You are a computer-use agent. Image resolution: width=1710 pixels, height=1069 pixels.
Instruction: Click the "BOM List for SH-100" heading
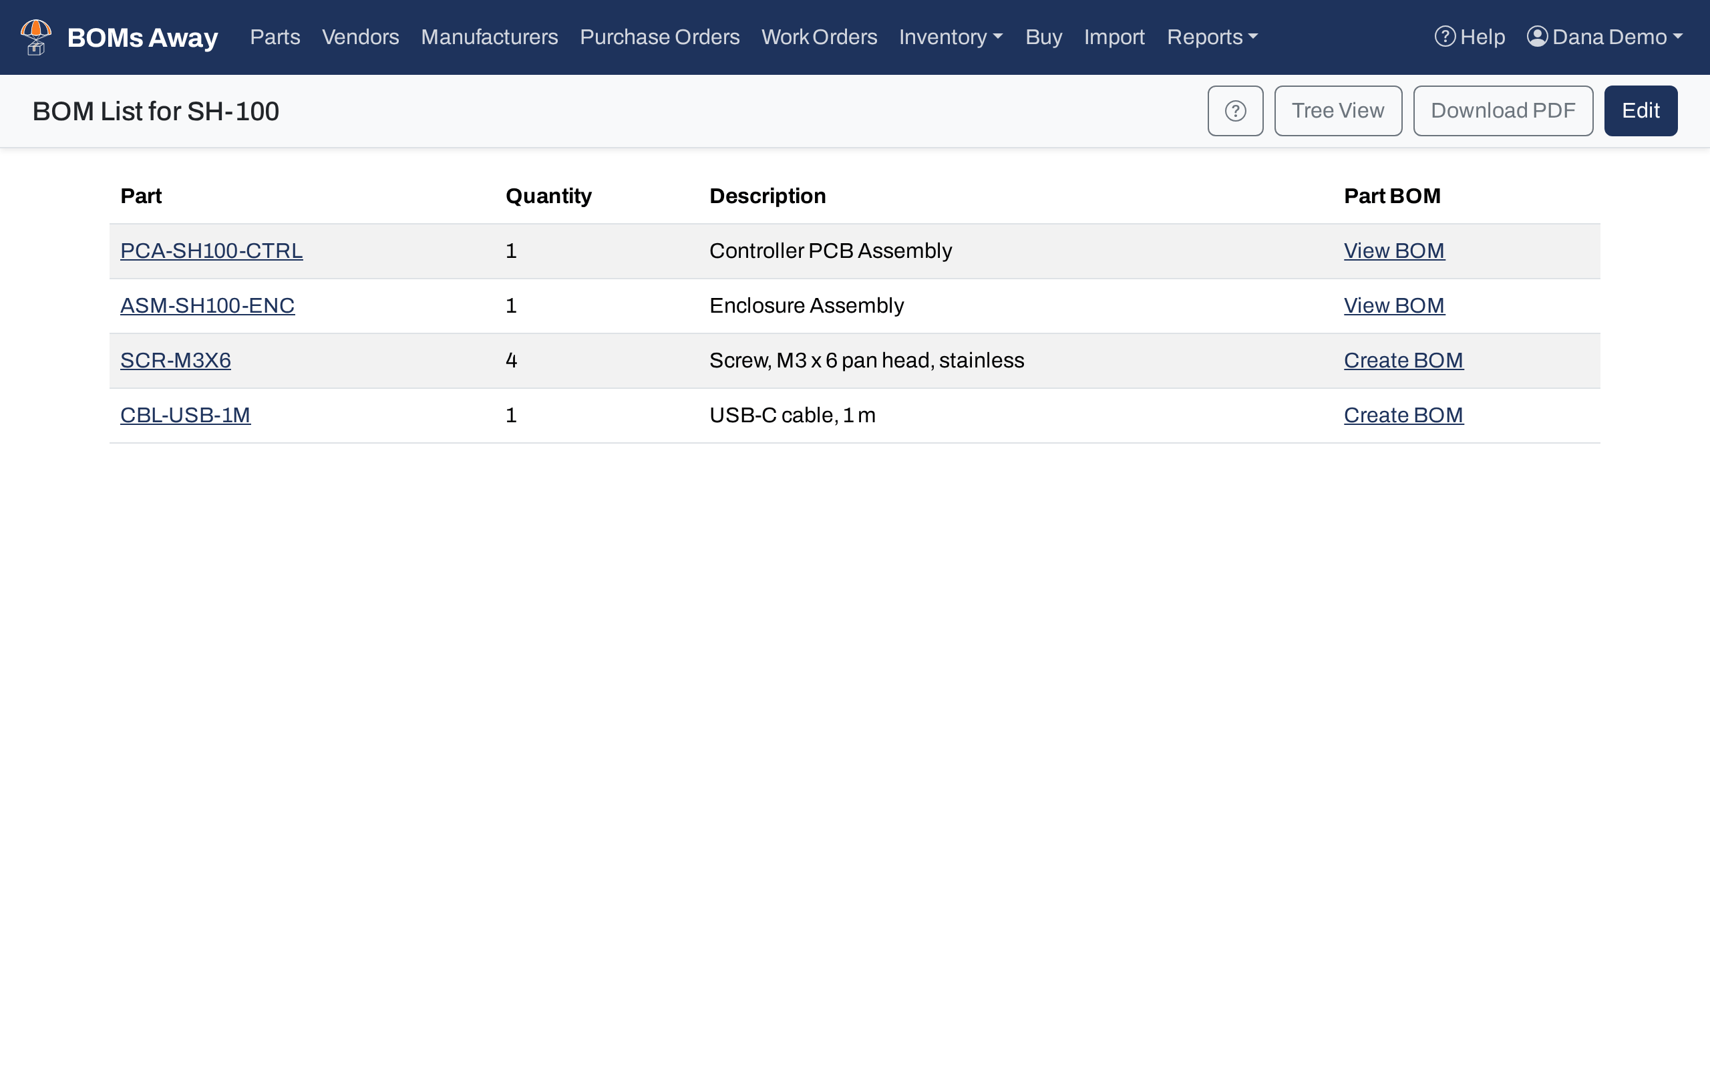pos(156,111)
